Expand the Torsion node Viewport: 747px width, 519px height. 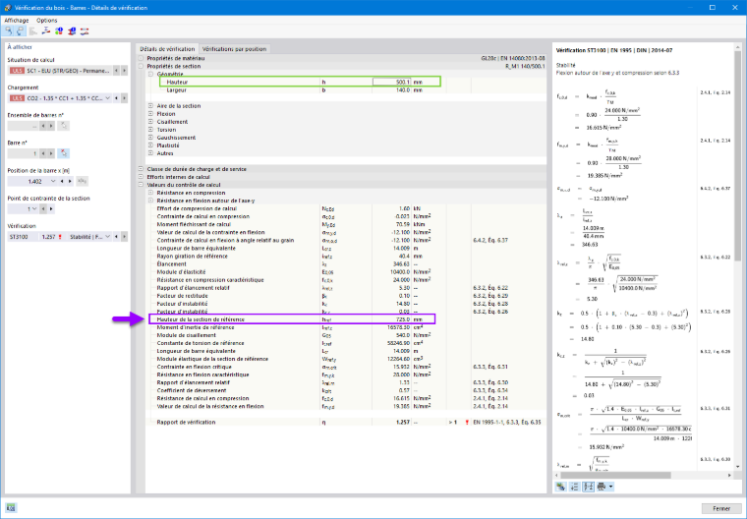pos(150,130)
